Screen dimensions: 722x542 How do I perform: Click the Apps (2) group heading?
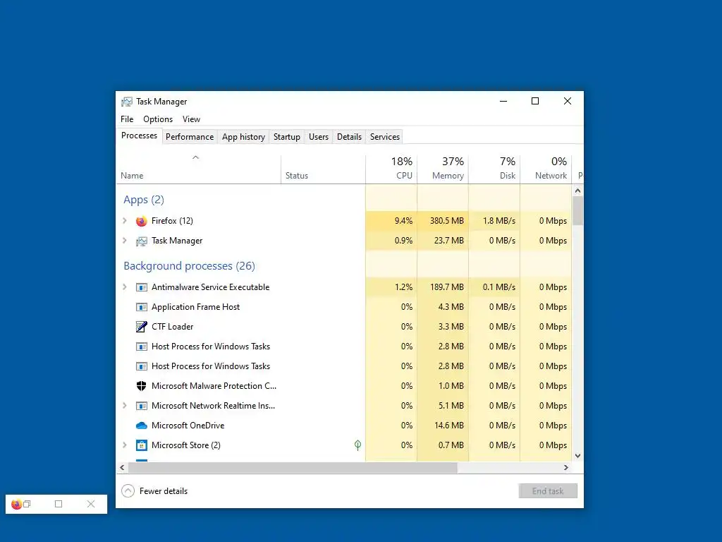(144, 200)
